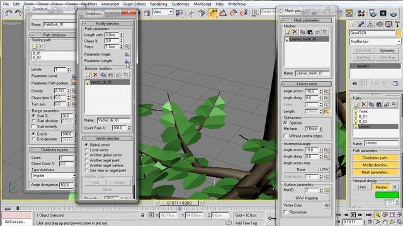
Task: Open the File menu
Action: point(6,4)
